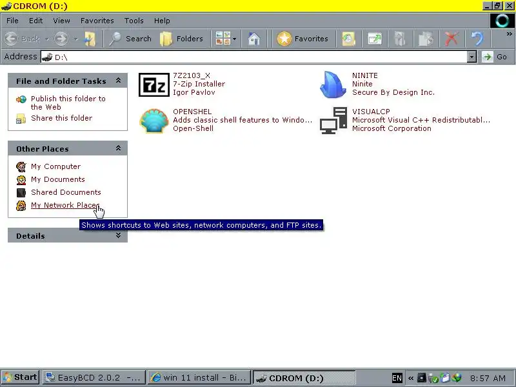
Task: Open the Forward history dropdown arrow
Action: pyautogui.click(x=75, y=39)
